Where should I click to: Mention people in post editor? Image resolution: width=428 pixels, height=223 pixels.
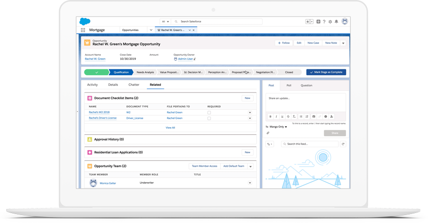tap(332, 117)
